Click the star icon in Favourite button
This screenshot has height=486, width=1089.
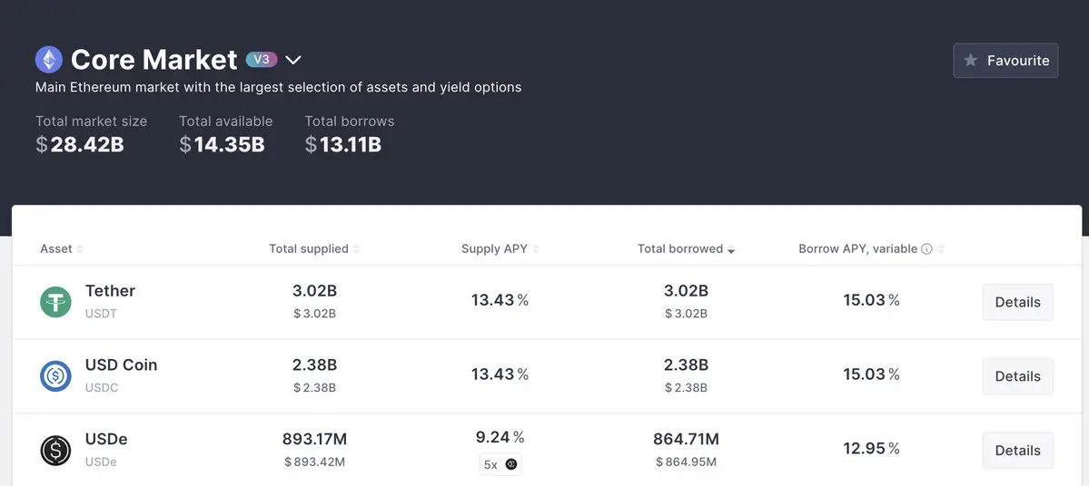971,61
